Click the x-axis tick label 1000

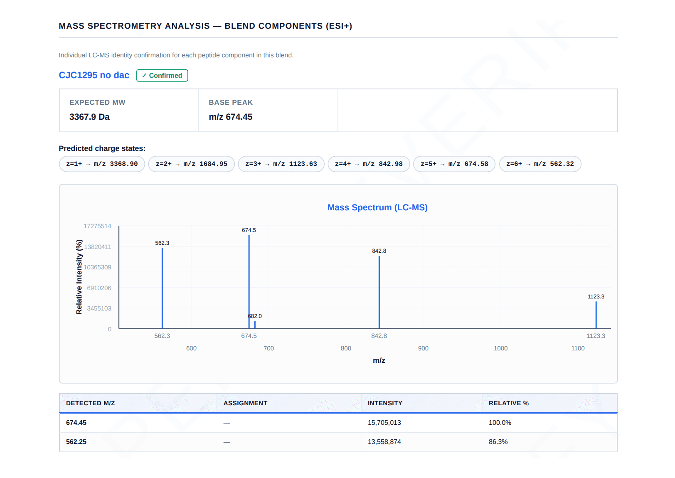click(x=500, y=348)
